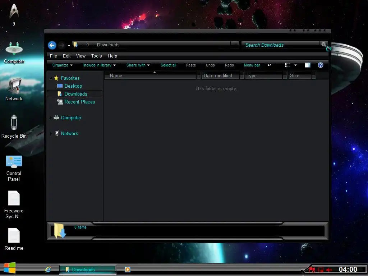Click the folder icon in address bar

(75, 45)
